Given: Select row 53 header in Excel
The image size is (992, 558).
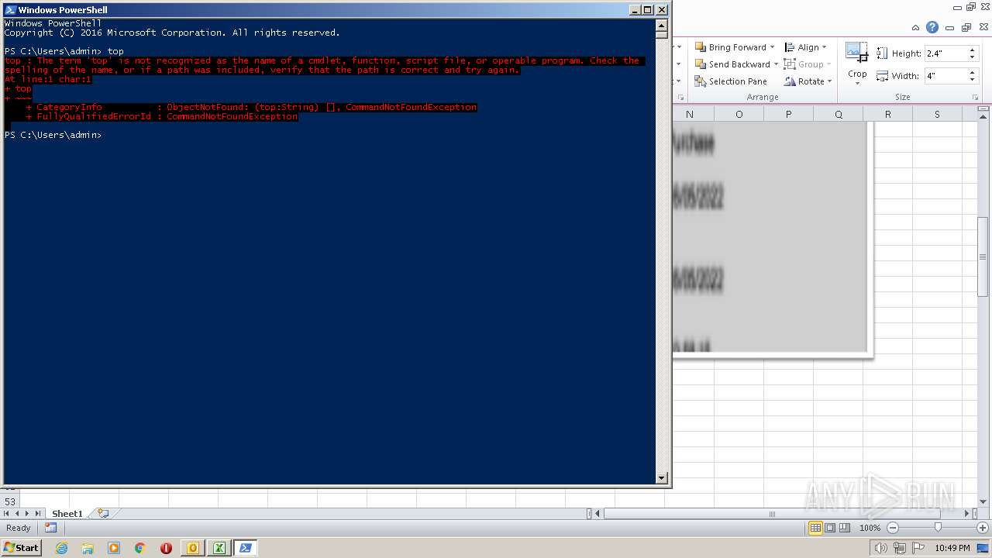Looking at the screenshot, I should [10, 501].
